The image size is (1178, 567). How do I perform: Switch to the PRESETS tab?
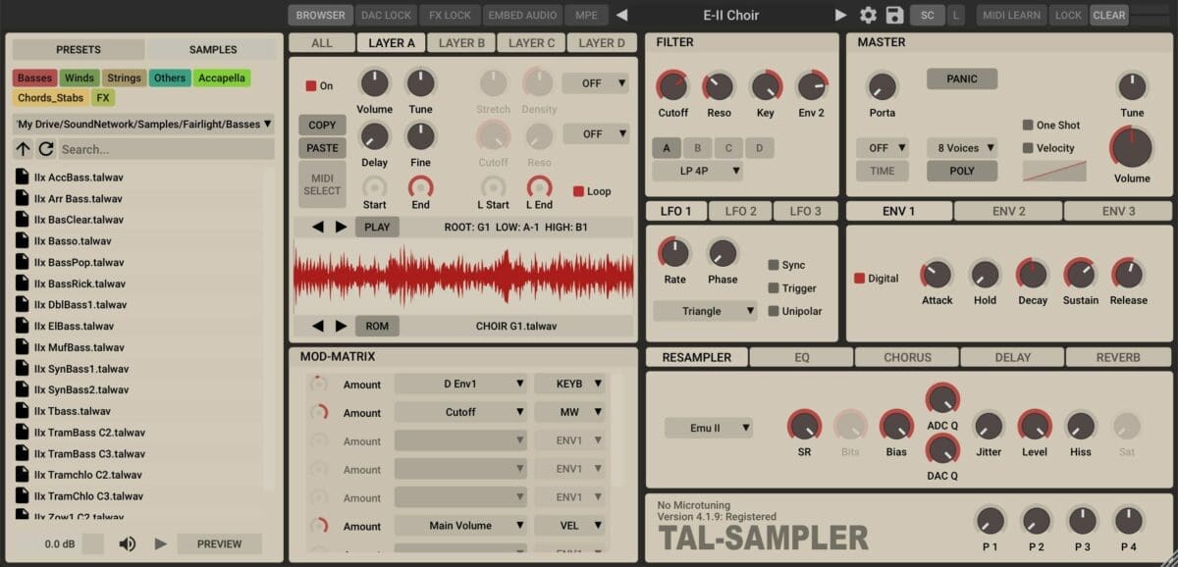(78, 48)
